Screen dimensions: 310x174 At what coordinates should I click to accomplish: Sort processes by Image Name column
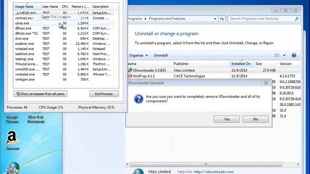(27, 7)
